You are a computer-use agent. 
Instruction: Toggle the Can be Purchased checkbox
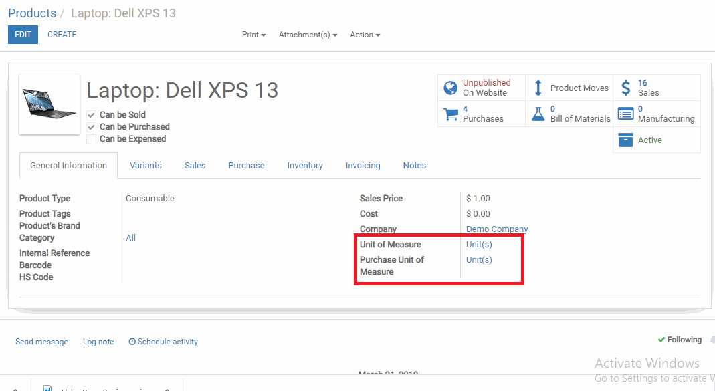91,127
